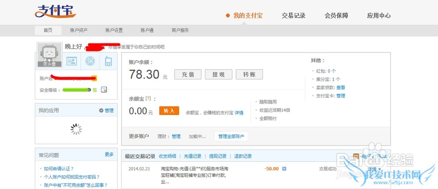Click the -50.00 transaction amount
The width and height of the screenshot is (438, 189).
pos(272,168)
